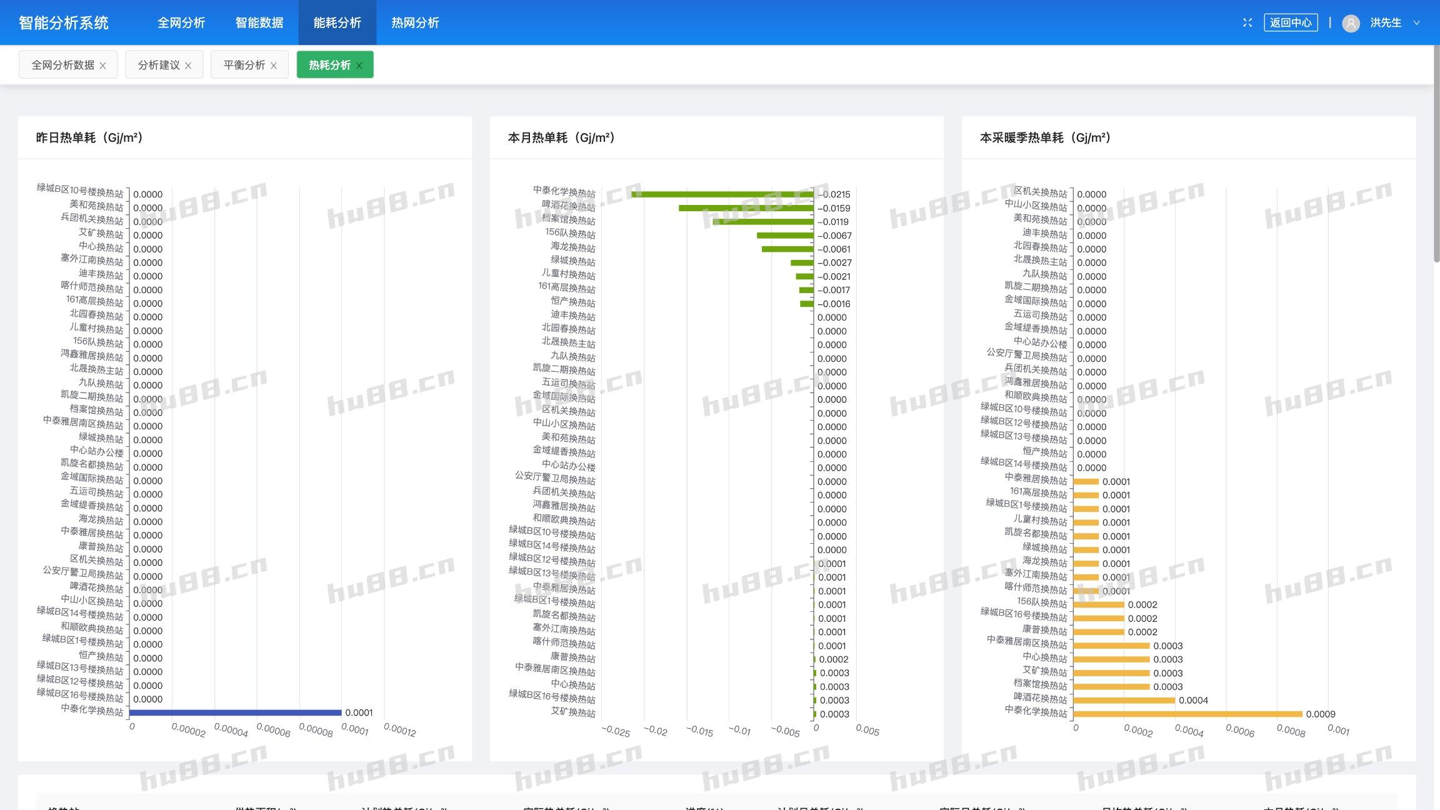Open the 智能数据 menu

tap(259, 22)
